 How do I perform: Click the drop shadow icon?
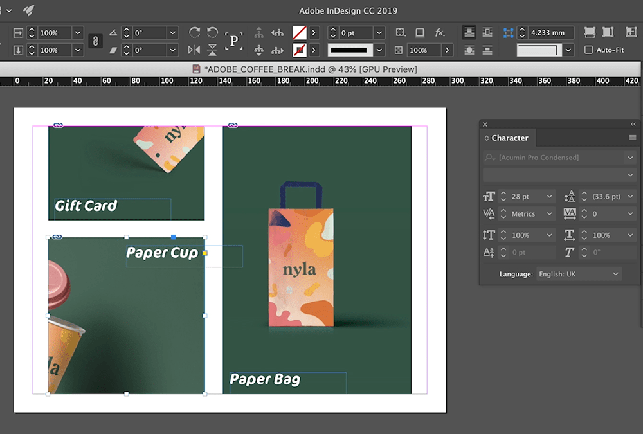420,32
